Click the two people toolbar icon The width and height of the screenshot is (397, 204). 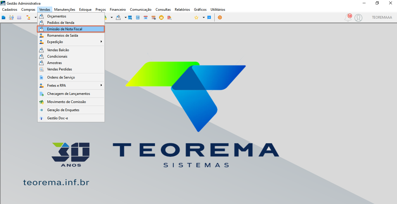tap(11, 17)
